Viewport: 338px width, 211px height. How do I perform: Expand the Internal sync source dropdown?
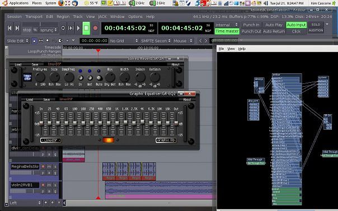227,25
